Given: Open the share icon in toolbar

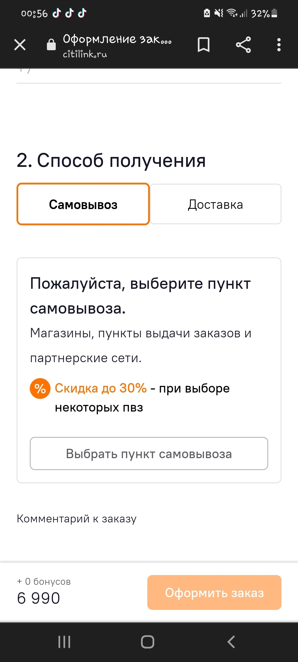Looking at the screenshot, I should pos(243,45).
